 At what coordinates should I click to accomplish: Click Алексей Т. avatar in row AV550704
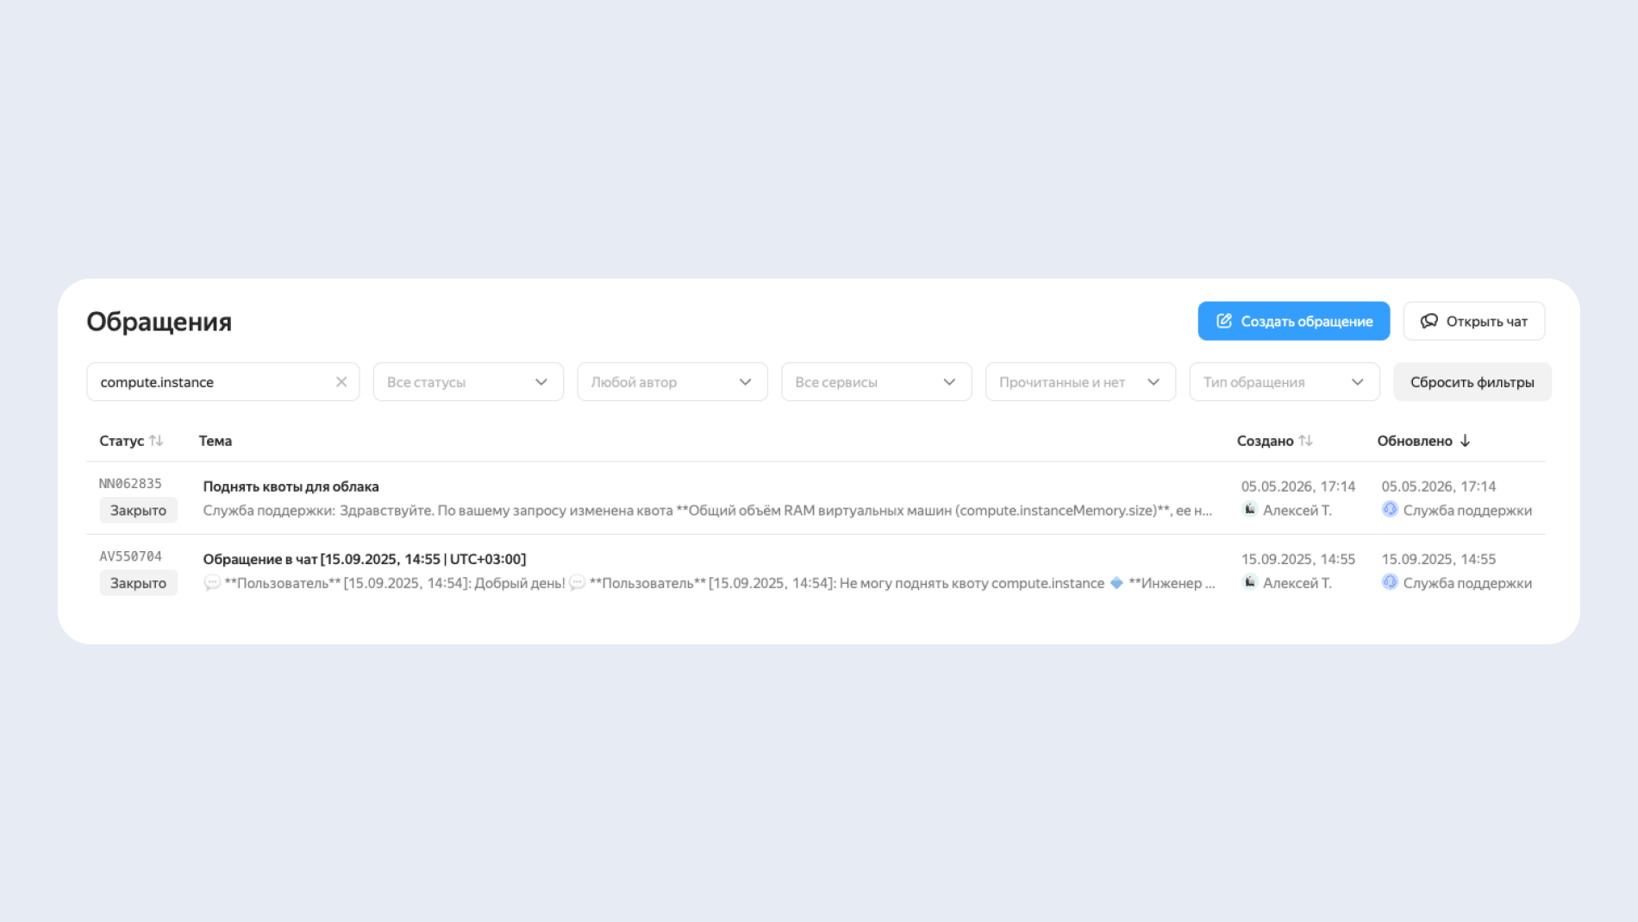coord(1249,582)
